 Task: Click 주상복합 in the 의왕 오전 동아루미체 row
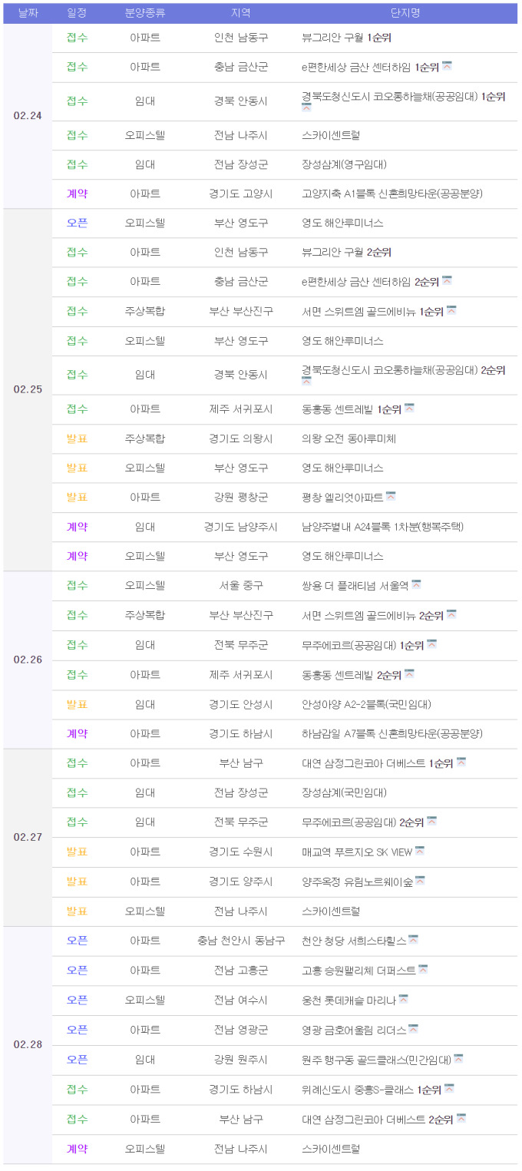[x=145, y=438]
